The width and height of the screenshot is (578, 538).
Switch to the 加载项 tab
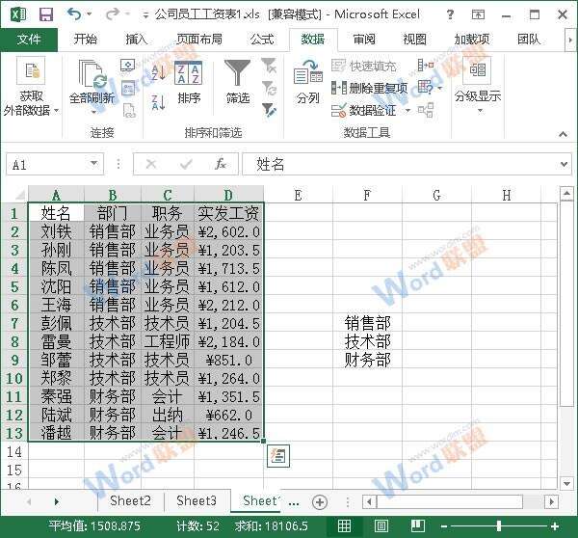click(x=472, y=40)
